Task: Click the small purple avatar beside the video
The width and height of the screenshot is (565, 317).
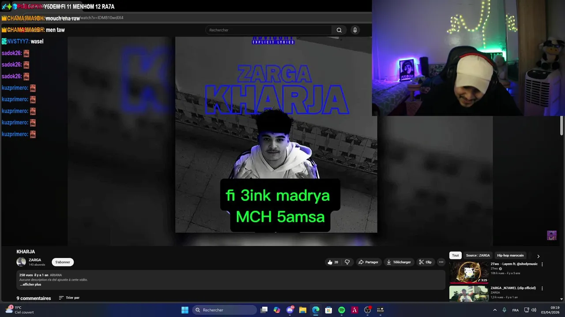Action: click(x=552, y=235)
